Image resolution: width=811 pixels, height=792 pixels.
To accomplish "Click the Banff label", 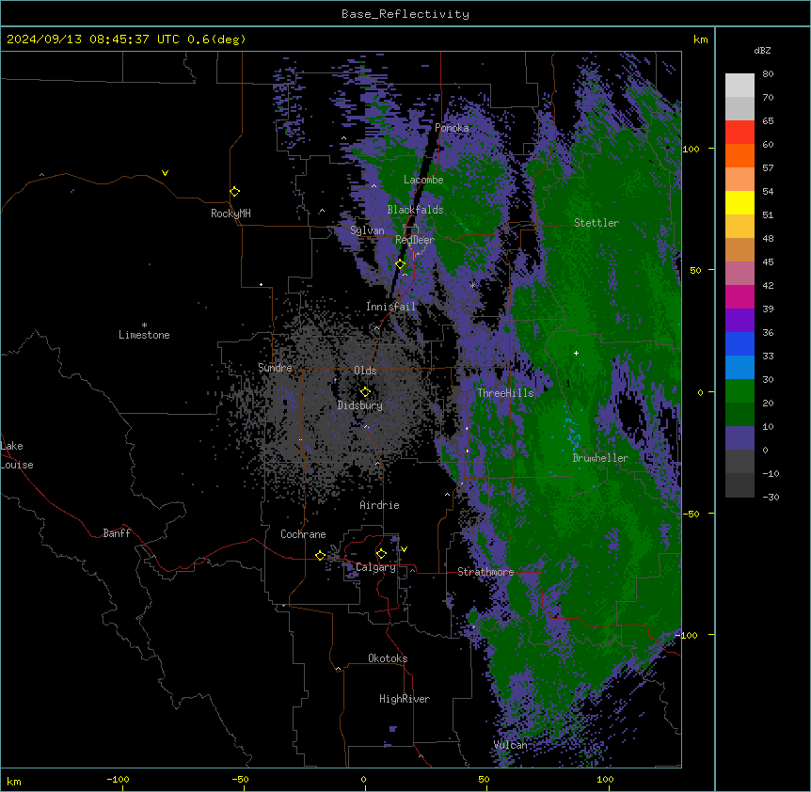I will pos(117,533).
